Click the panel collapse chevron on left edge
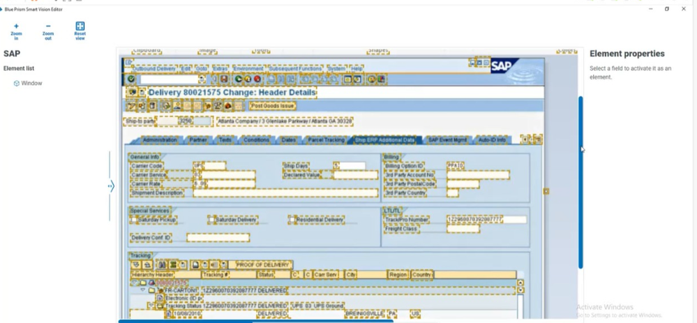Screen dimensions: 697x323 point(111,186)
